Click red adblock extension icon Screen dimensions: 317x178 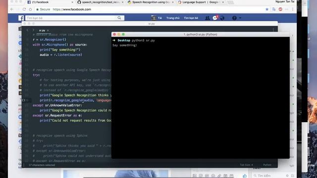tap(280, 9)
